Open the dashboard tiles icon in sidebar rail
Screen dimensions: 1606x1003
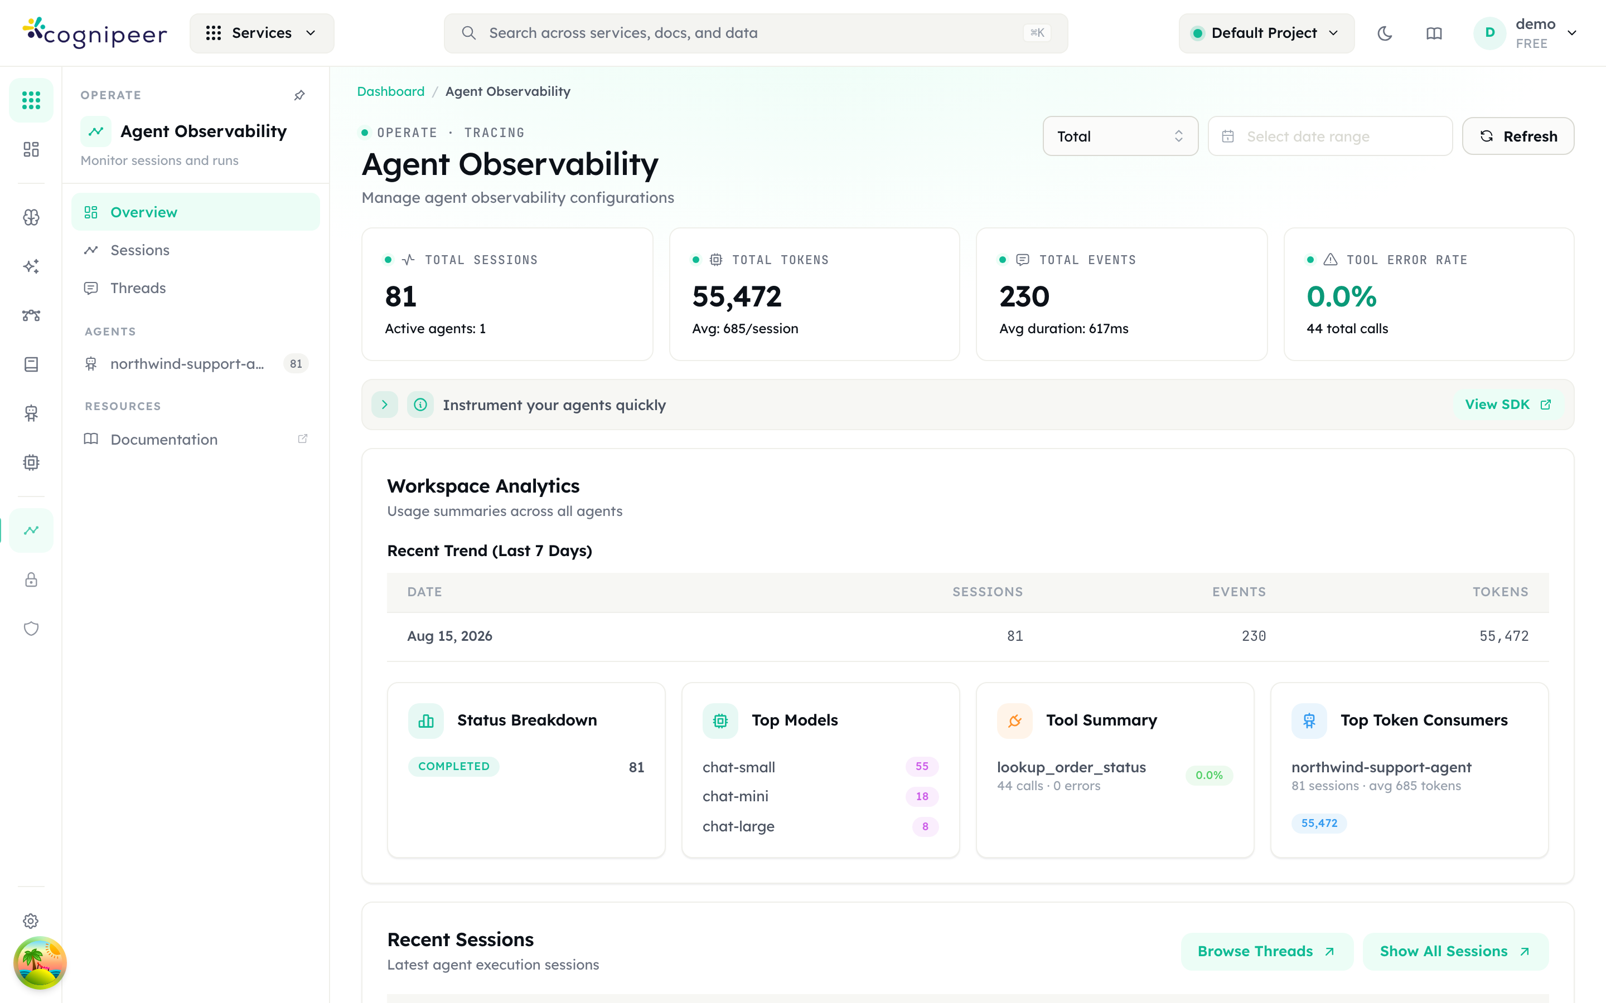pyautogui.click(x=31, y=149)
